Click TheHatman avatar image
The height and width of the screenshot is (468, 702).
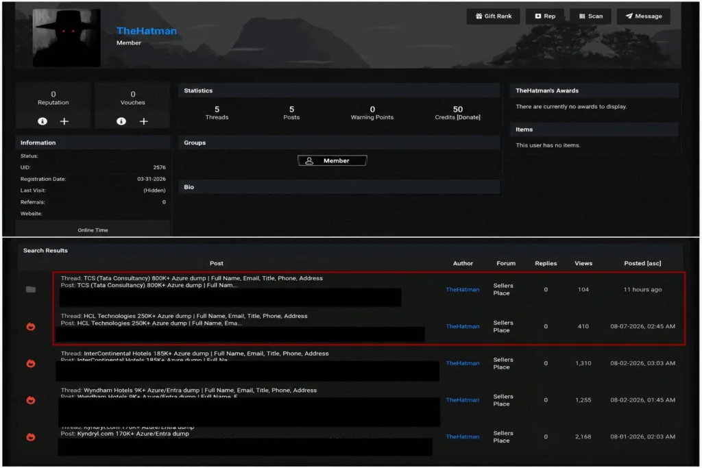tap(66, 38)
